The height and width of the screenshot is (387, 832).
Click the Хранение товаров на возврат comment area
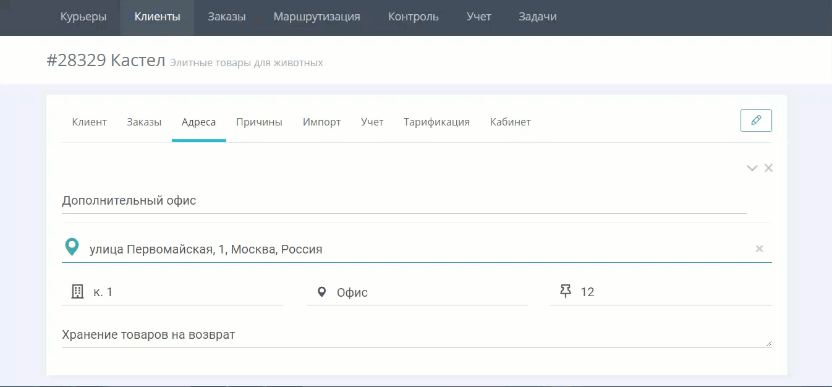point(417,335)
